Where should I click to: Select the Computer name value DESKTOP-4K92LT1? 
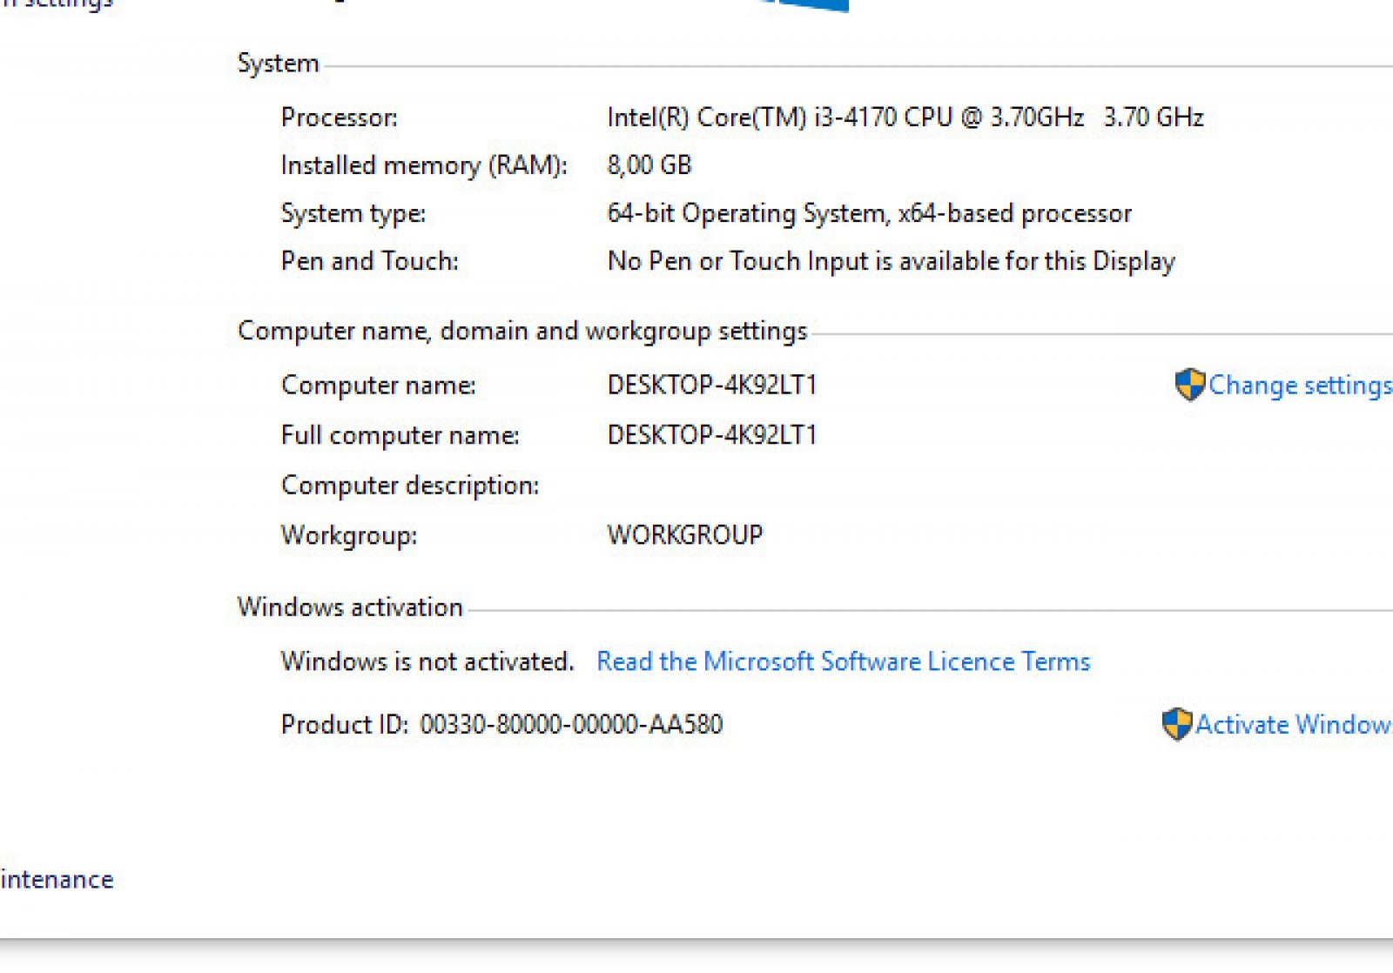click(x=712, y=385)
